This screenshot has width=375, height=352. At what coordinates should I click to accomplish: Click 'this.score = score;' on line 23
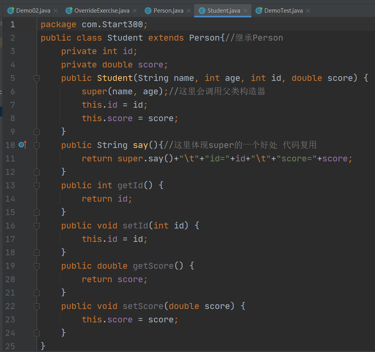pos(130,320)
